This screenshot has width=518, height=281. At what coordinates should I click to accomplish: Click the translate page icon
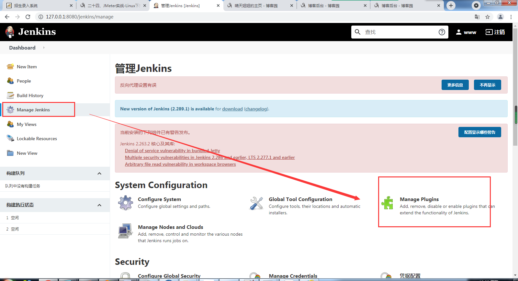click(x=477, y=17)
